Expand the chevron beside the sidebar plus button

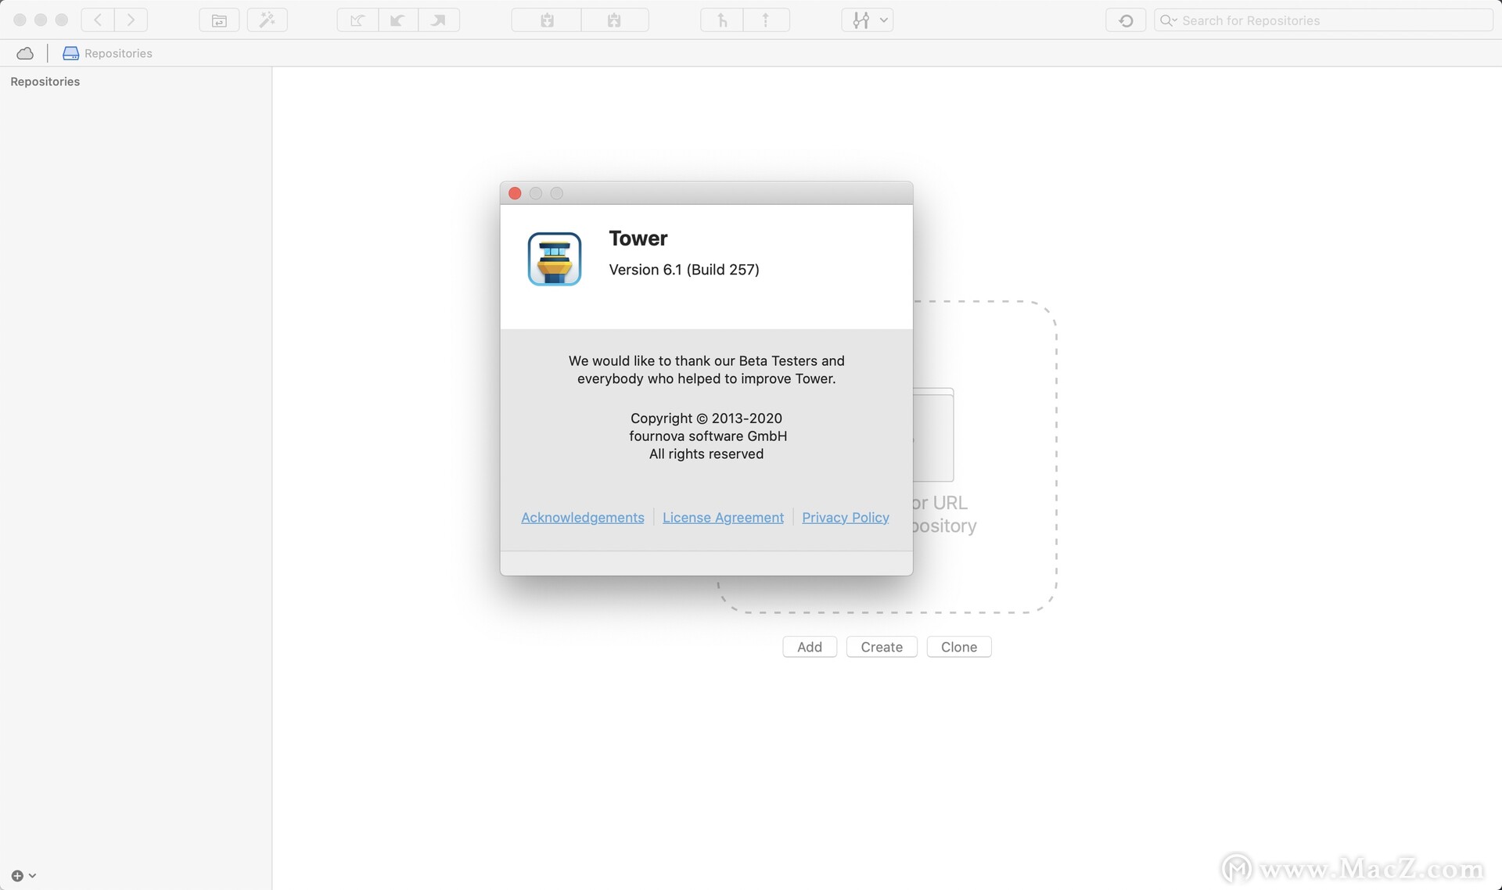coord(32,876)
